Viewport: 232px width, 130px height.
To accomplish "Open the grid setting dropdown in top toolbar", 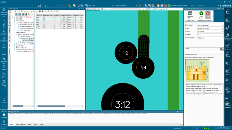I will click(x=126, y=6).
